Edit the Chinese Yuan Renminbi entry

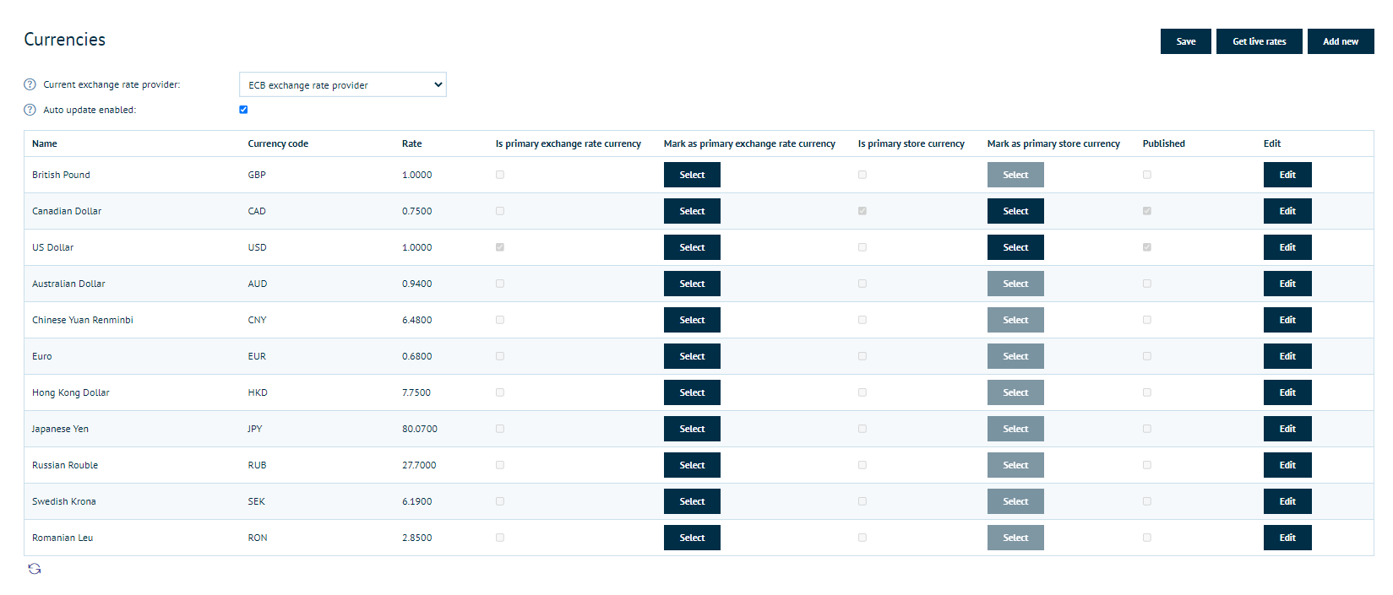click(x=1287, y=320)
